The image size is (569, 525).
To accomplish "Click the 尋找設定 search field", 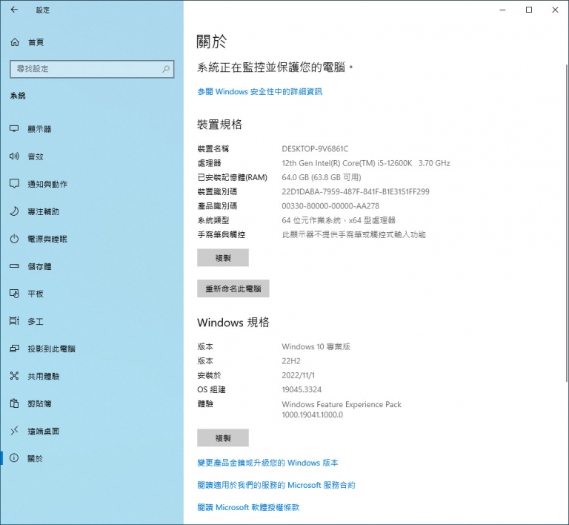I will tap(92, 69).
